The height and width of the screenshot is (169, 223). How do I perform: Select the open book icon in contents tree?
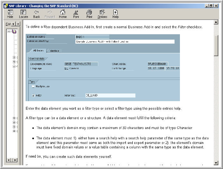point(14,31)
